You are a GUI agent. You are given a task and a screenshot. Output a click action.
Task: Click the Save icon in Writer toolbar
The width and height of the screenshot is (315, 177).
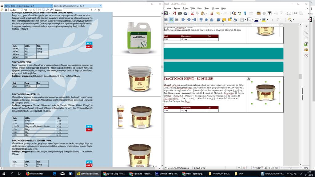166,13
